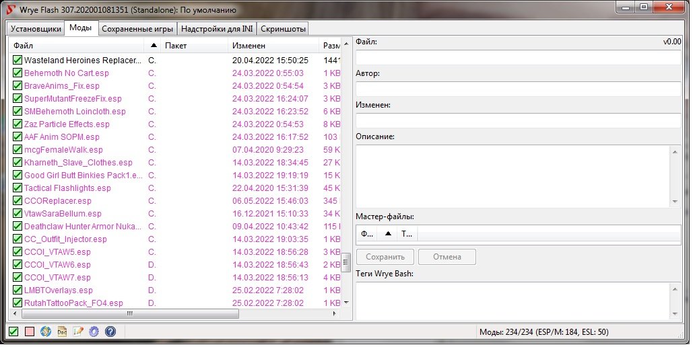Image resolution: width=693 pixels, height=353 pixels.
Task: Sort mods by the Изменен column
Action: tap(249, 46)
